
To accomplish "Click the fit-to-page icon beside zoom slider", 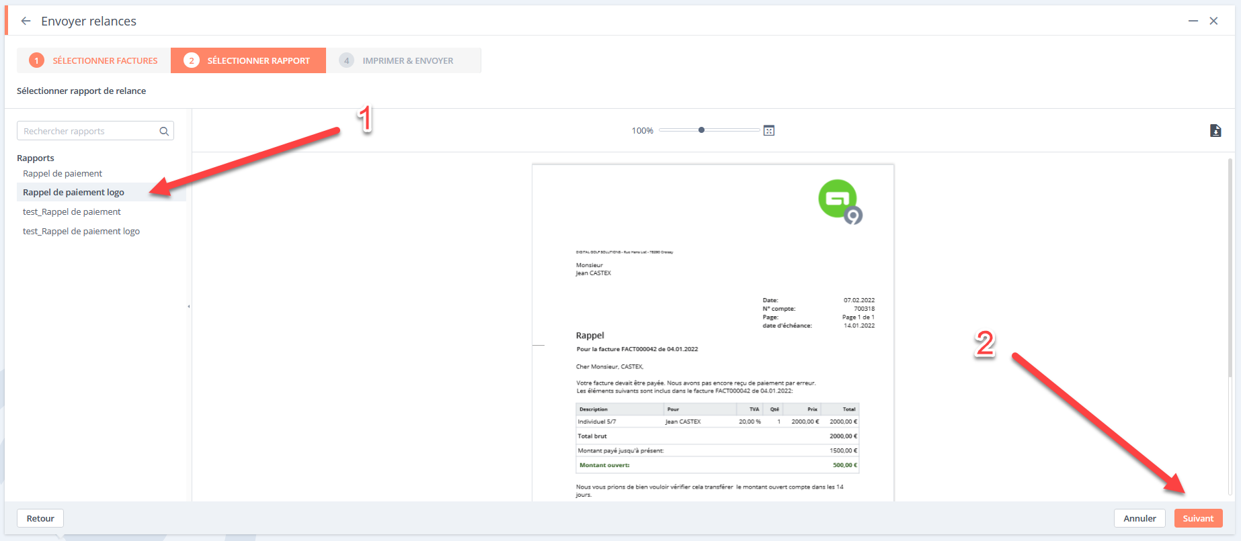I will tap(769, 130).
